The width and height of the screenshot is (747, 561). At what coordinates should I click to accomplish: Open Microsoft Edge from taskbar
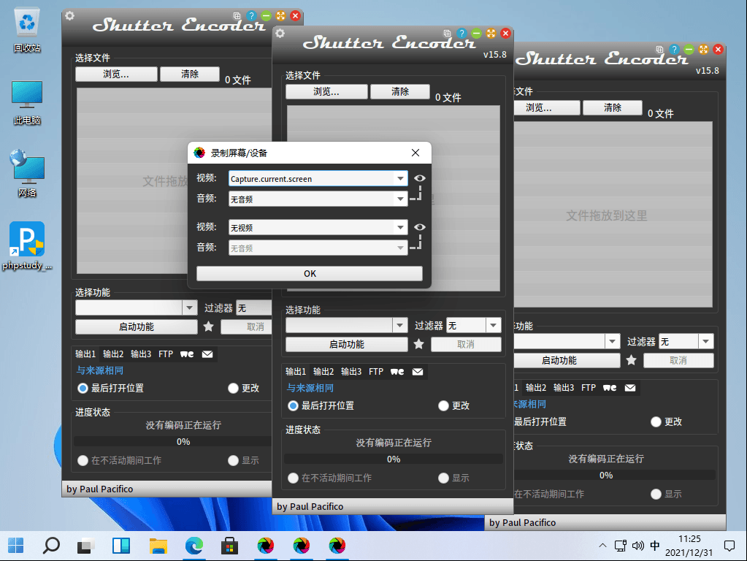tap(194, 546)
